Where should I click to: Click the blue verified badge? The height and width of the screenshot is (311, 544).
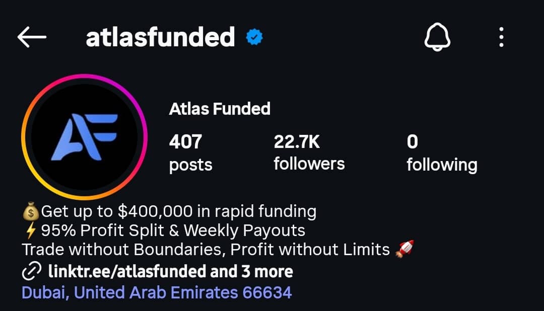[255, 37]
